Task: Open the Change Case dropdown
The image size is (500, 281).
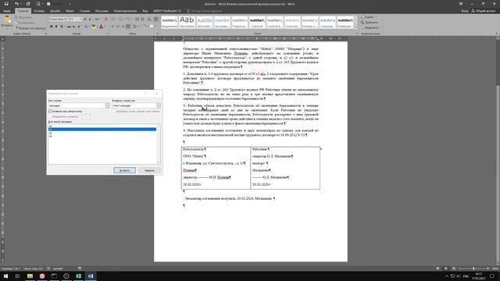Action: pyautogui.click(x=98, y=20)
